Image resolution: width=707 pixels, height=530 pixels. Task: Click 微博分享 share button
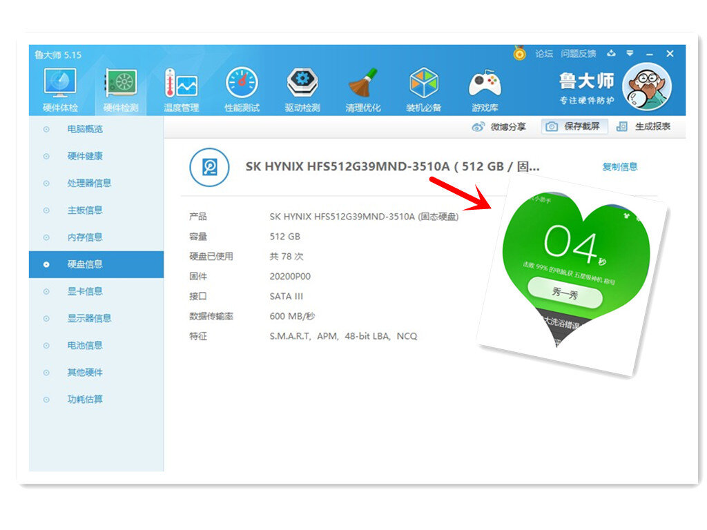click(x=498, y=127)
